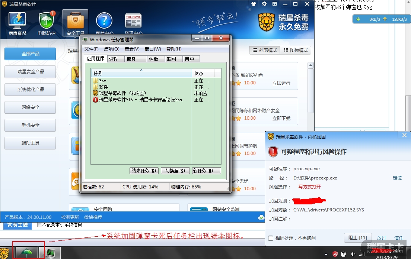
Task: Click the Task Manager taskbar icon
Action: pyautogui.click(x=50, y=253)
